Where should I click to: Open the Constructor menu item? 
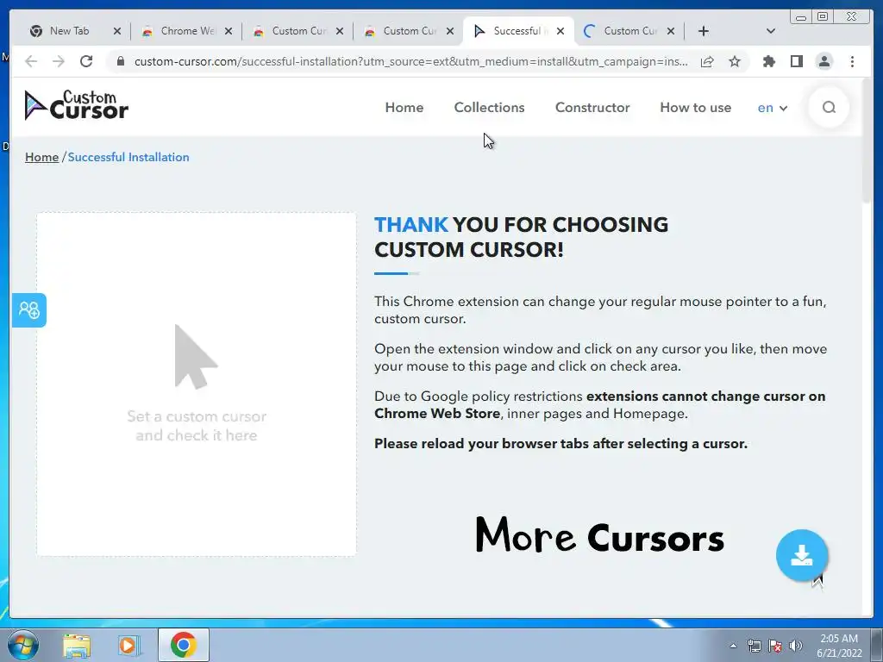coord(592,108)
